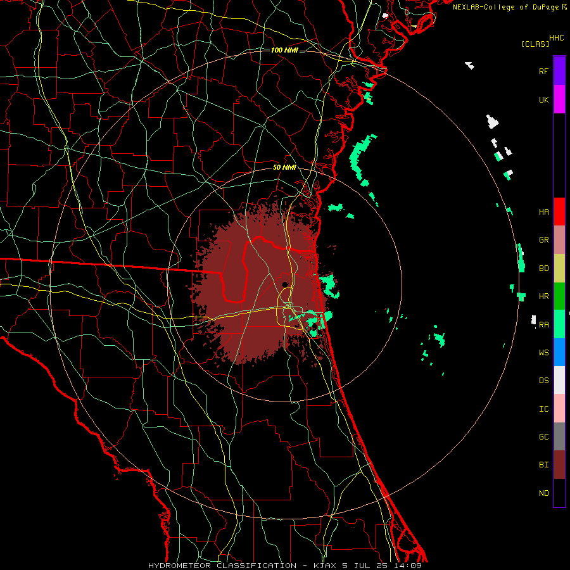This screenshot has width=570, height=570.
Task: Click the purple RF legend swatch
Action: [x=559, y=71]
